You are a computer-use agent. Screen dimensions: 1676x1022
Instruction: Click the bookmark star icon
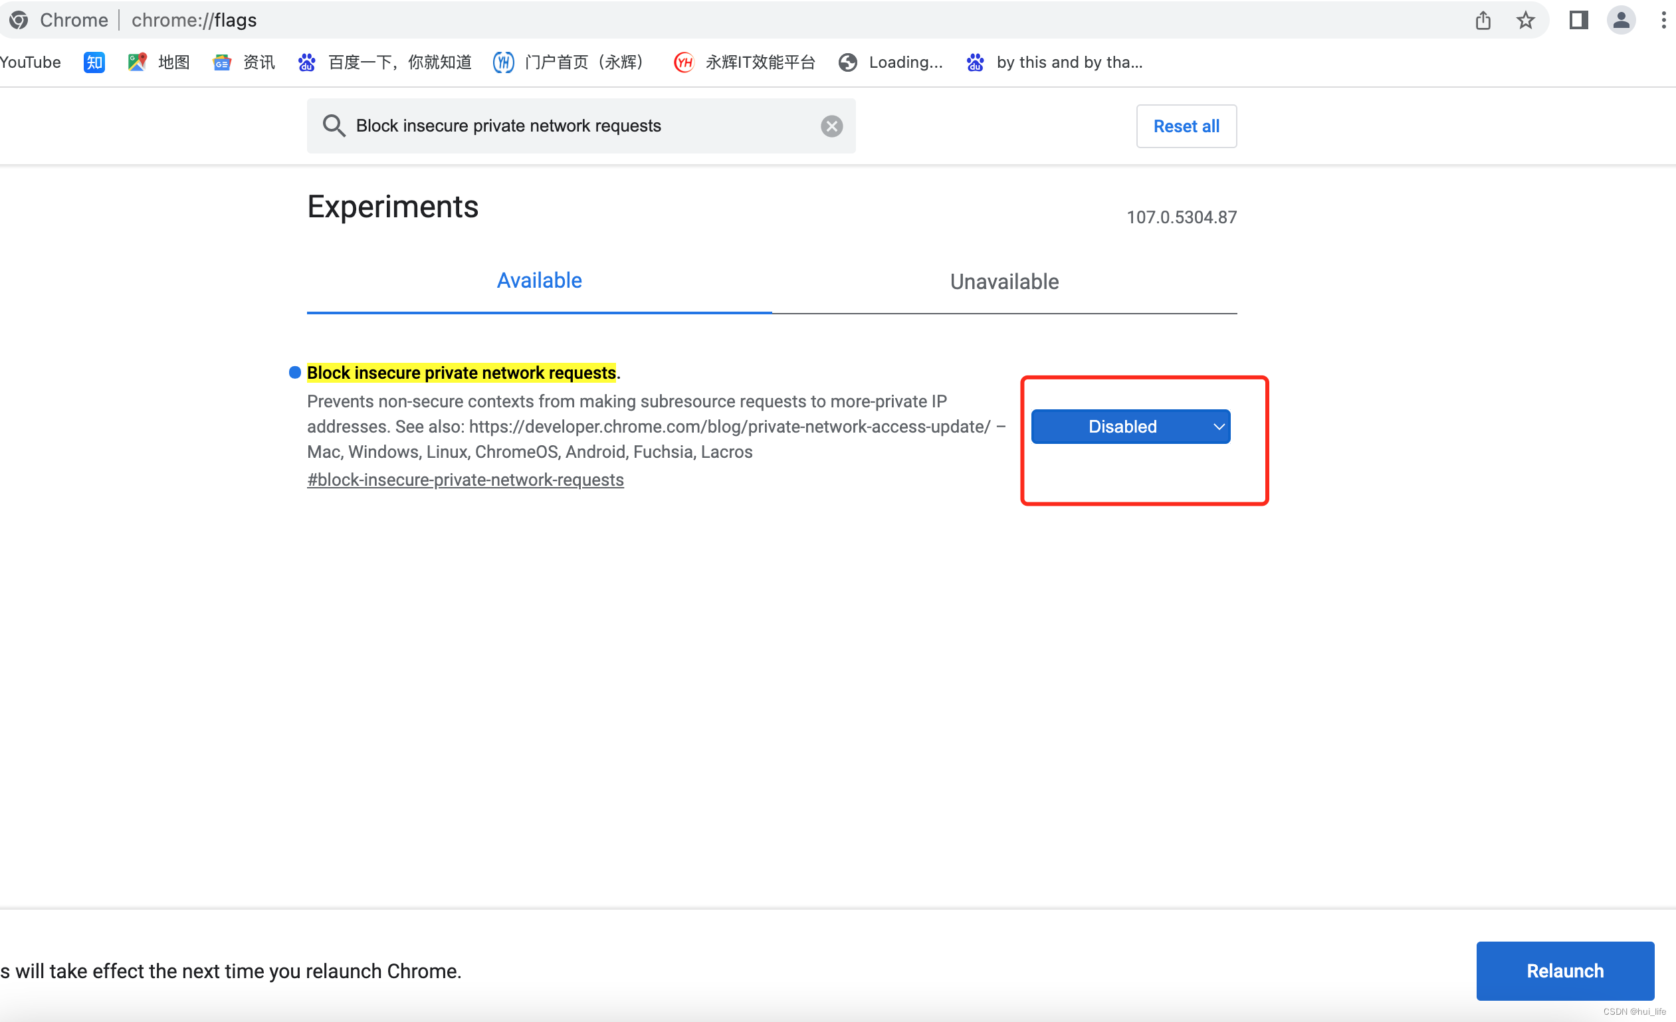(1526, 21)
